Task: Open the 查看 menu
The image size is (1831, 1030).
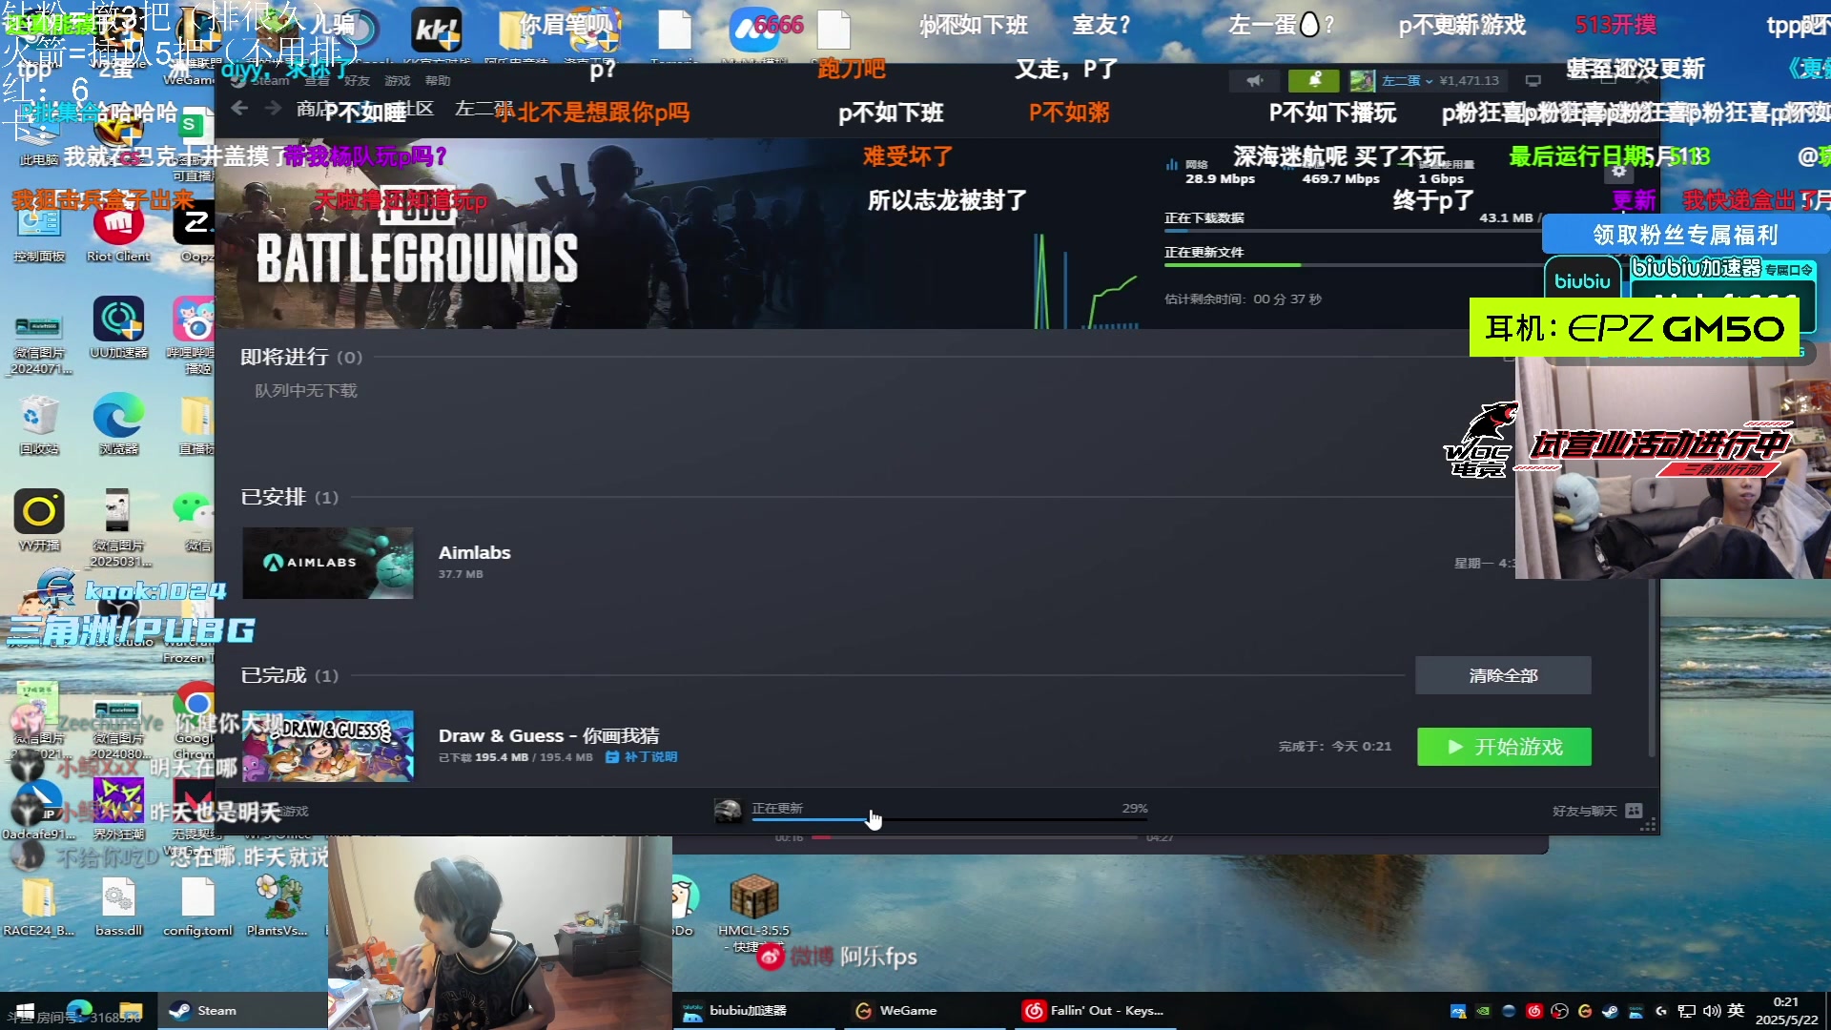Action: point(317,81)
